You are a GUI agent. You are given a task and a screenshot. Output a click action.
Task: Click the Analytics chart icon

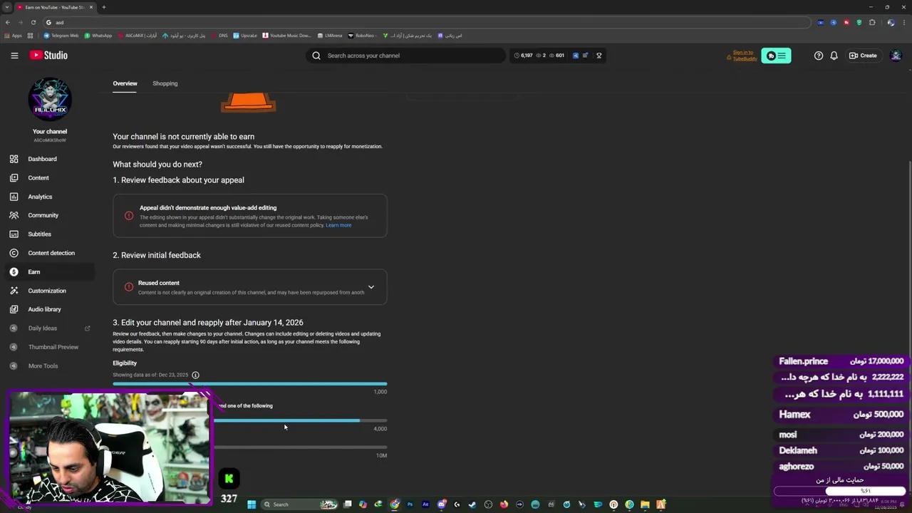[x=14, y=197]
